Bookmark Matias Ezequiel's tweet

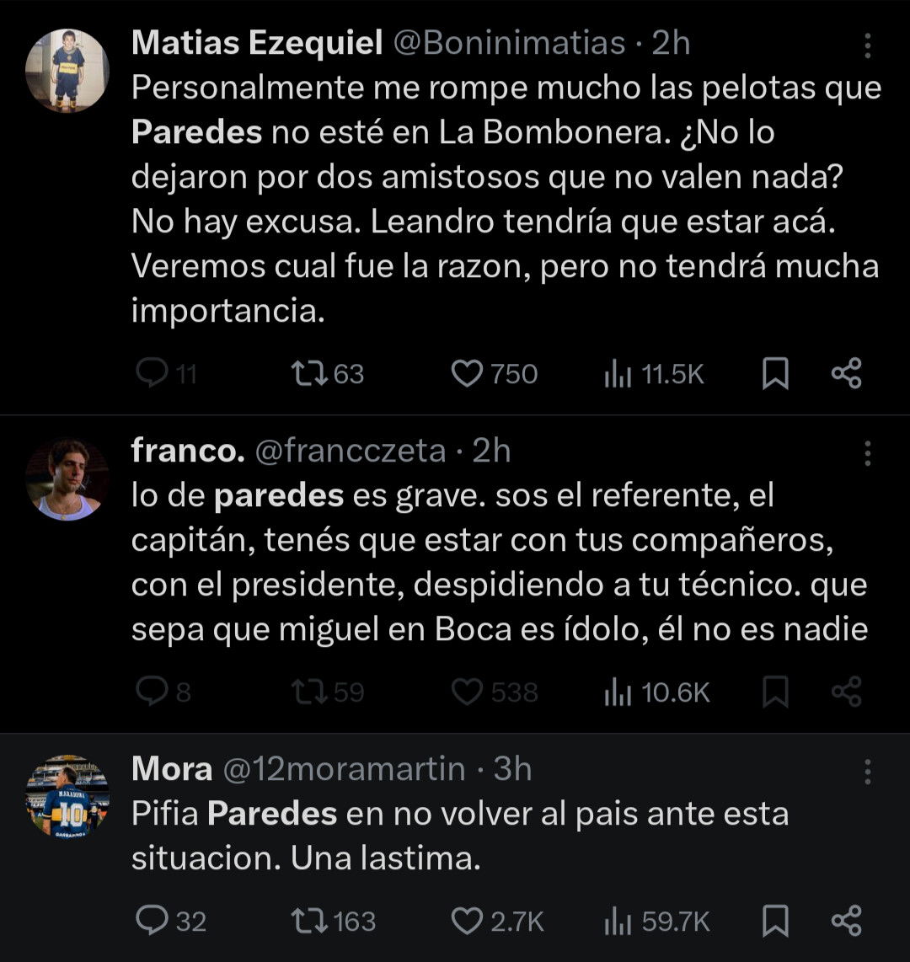pyautogui.click(x=774, y=373)
